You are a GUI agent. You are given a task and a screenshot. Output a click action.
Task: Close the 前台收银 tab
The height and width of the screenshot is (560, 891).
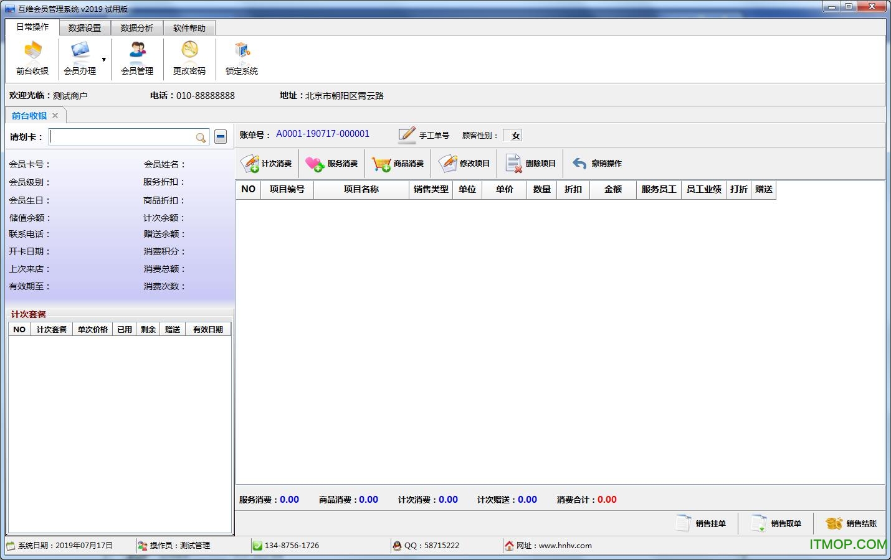click(55, 115)
